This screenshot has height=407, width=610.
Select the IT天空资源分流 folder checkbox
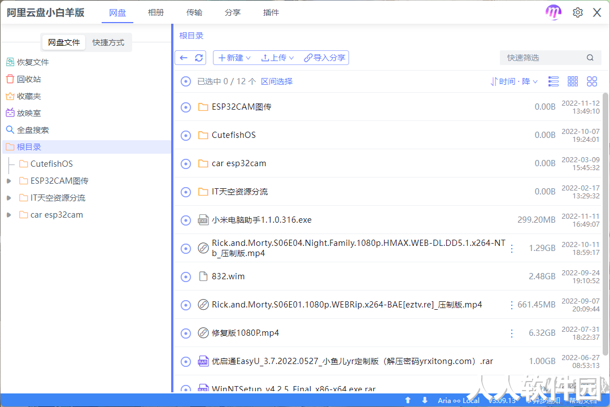[186, 192]
